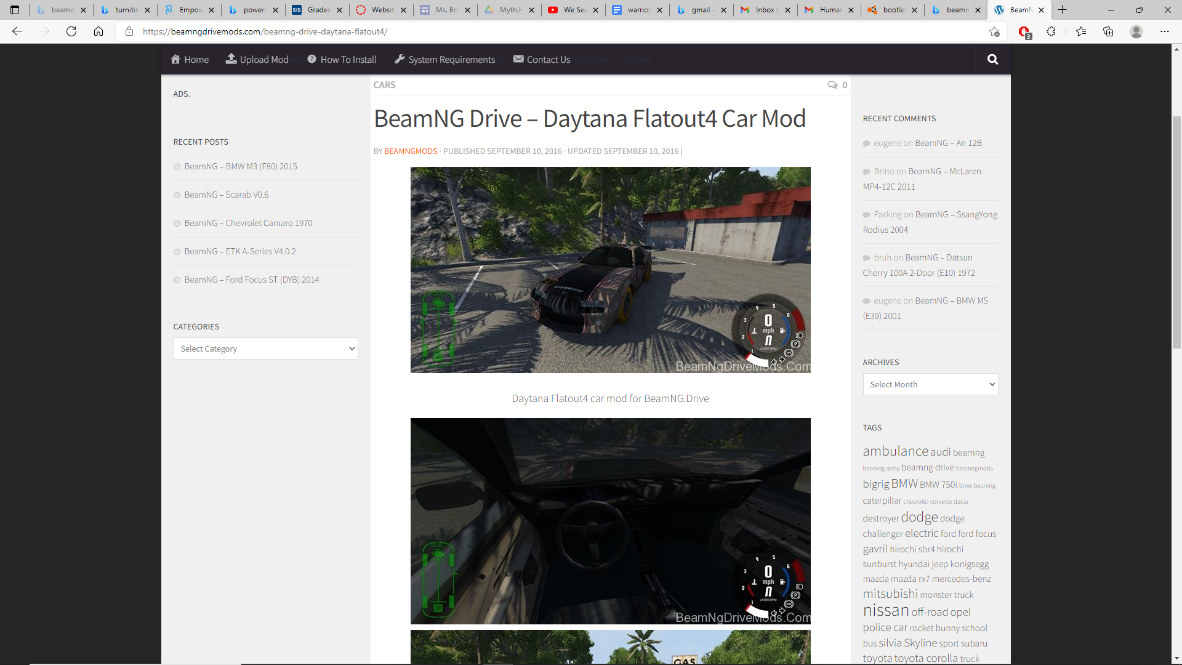The image size is (1182, 665).
Task: Open the ad blocker extension icon
Action: click(x=1024, y=32)
